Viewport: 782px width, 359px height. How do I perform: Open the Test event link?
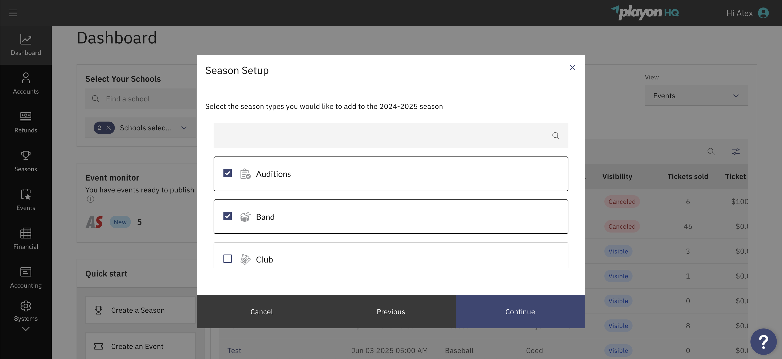click(x=234, y=350)
